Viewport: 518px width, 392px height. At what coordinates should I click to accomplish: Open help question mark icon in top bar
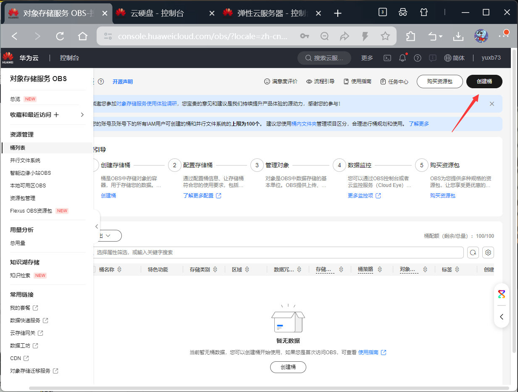point(418,58)
